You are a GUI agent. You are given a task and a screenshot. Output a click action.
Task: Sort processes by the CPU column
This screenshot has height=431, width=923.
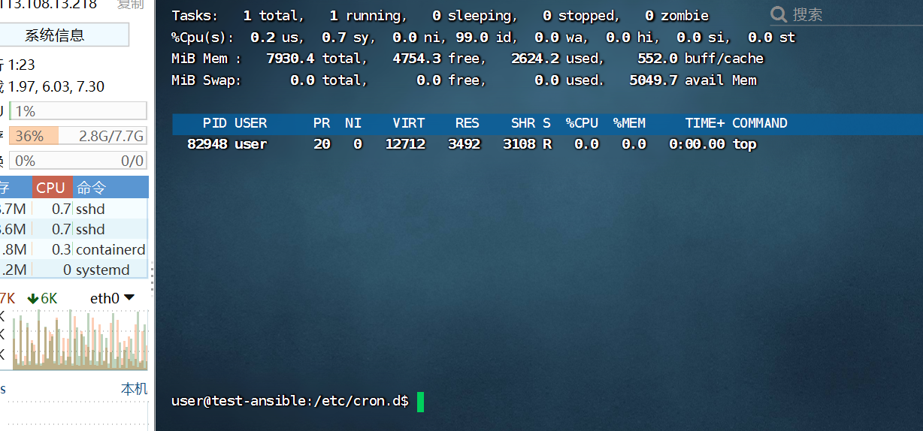[x=52, y=188]
